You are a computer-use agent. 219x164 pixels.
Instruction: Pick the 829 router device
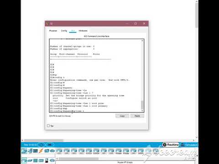pyautogui.click(x=104, y=151)
